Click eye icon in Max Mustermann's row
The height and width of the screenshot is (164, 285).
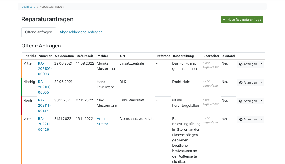(240, 101)
